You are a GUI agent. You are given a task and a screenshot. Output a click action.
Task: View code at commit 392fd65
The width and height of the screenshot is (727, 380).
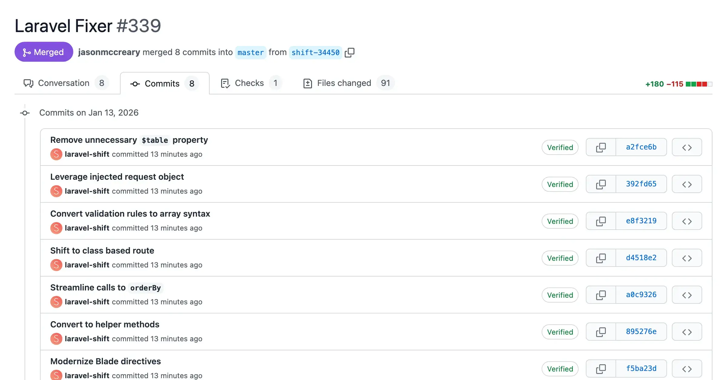coord(687,184)
